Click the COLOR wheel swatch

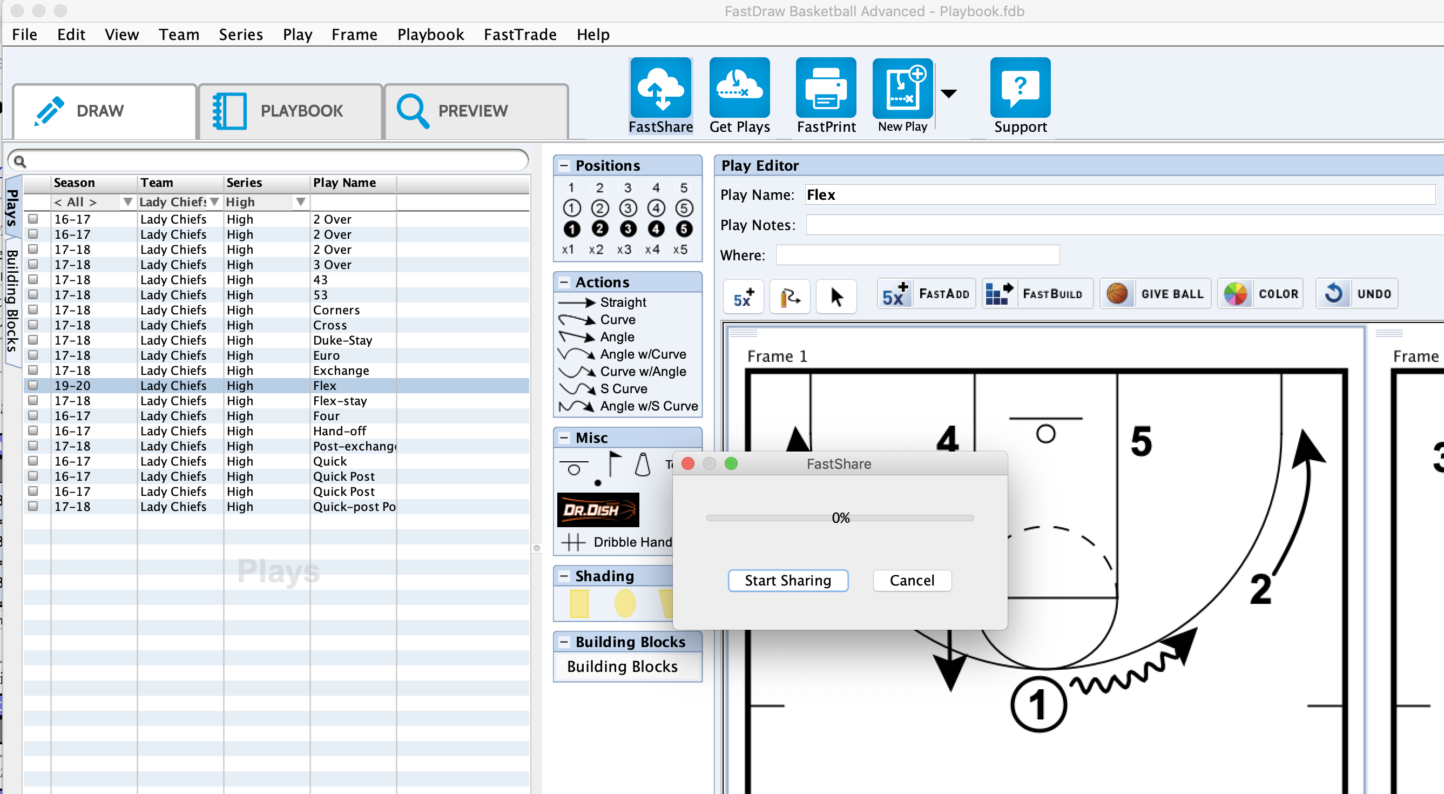pyautogui.click(x=1235, y=293)
